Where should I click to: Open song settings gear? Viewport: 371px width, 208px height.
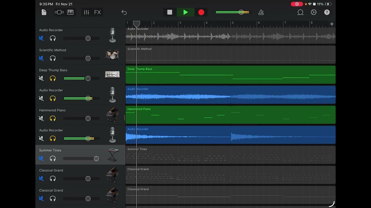click(x=314, y=12)
